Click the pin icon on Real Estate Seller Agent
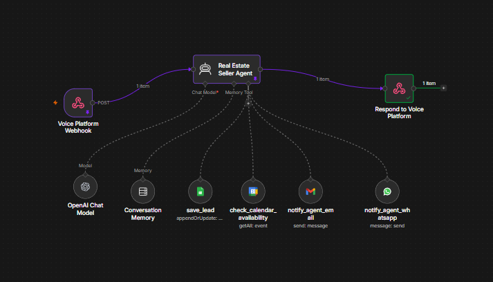493x282 pixels. pos(255,79)
